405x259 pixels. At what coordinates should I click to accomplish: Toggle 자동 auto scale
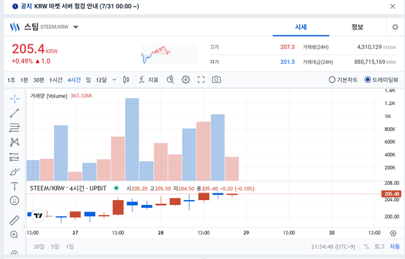pos(395,246)
